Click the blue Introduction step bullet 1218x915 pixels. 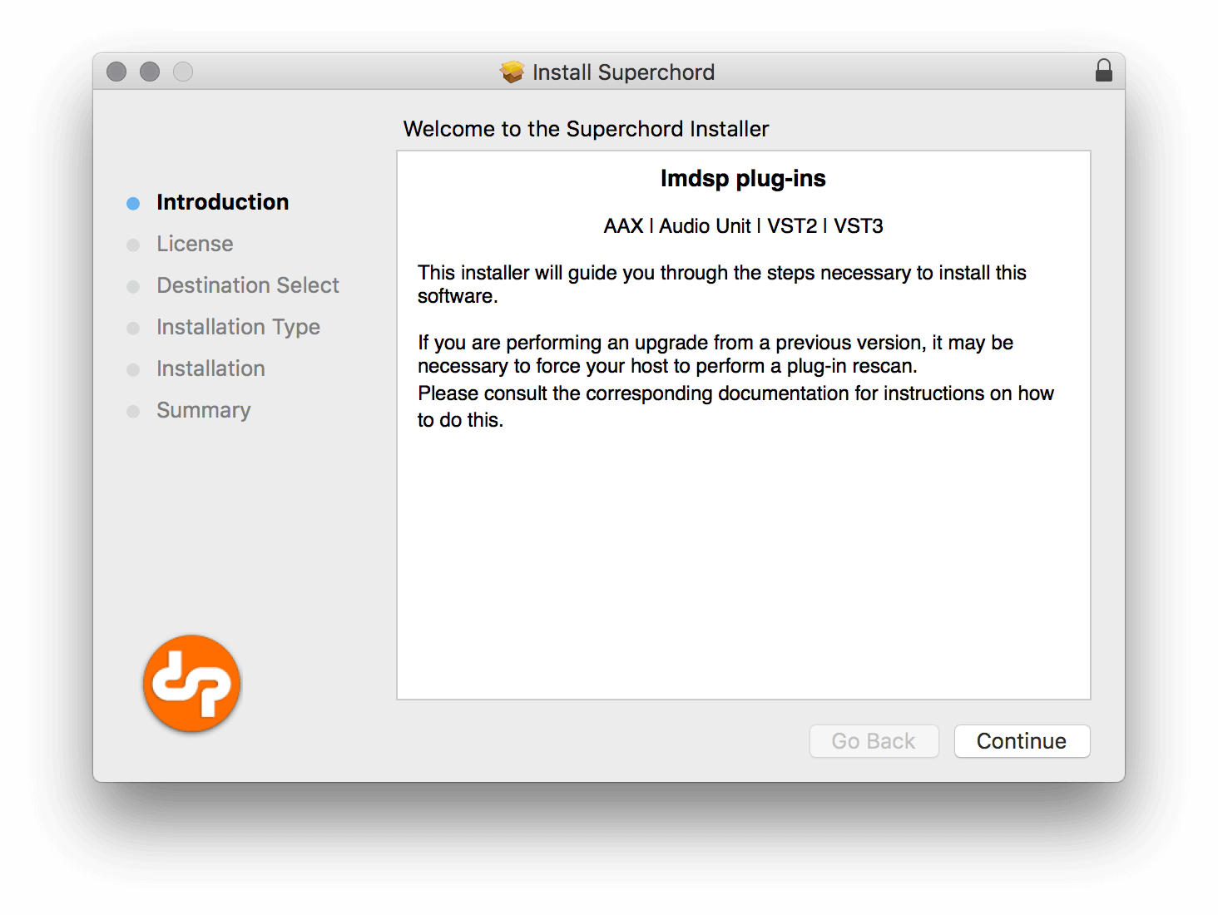pos(133,203)
